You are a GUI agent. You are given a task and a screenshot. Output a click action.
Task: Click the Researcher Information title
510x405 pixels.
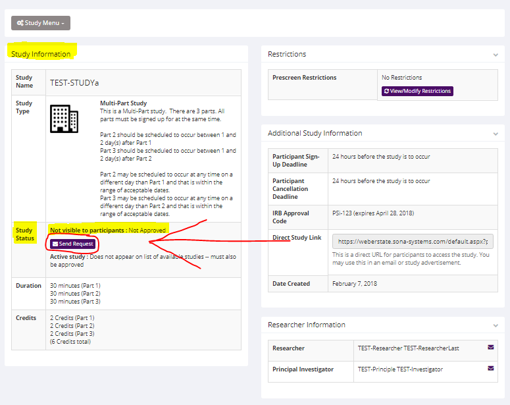[306, 325]
